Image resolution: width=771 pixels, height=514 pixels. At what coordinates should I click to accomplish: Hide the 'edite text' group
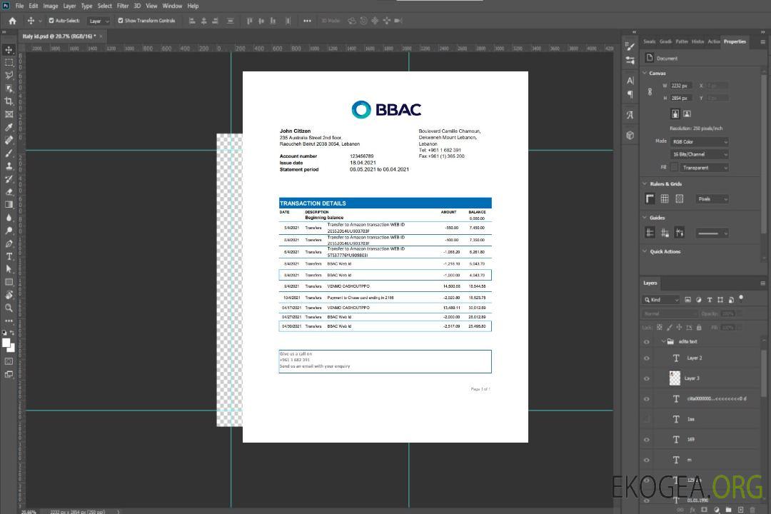(647, 342)
